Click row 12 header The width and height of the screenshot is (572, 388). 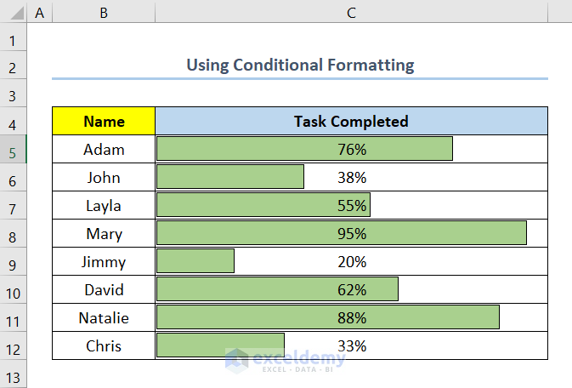click(14, 346)
